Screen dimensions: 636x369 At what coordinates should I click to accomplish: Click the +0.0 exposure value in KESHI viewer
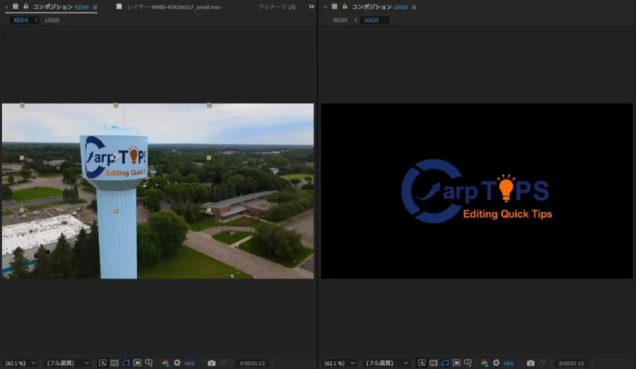tap(189, 363)
